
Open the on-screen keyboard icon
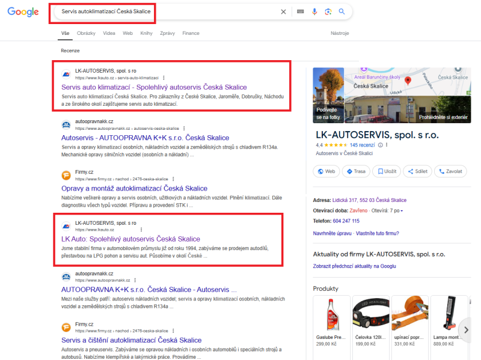click(300, 11)
